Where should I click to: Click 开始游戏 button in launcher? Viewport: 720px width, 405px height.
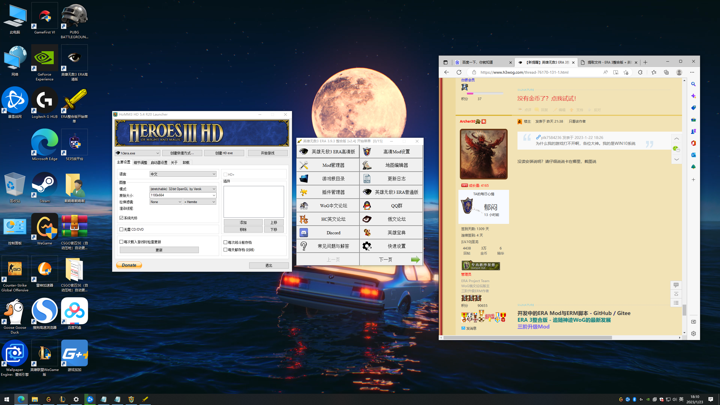(x=267, y=153)
